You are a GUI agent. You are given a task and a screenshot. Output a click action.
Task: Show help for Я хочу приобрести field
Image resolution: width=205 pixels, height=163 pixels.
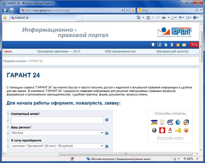pos(107,146)
